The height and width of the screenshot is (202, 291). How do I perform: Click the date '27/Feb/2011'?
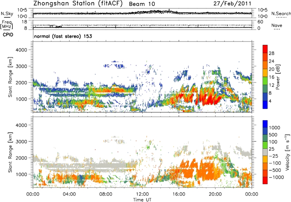(232, 3)
